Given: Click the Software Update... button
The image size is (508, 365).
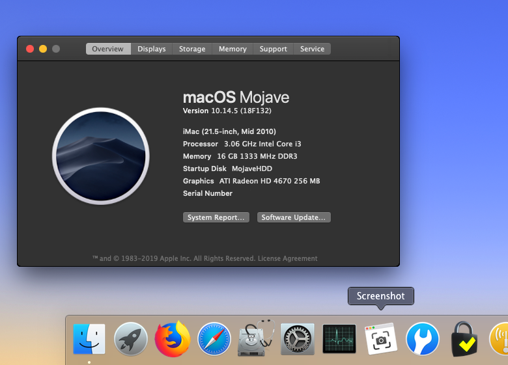Looking at the screenshot, I should pyautogui.click(x=294, y=217).
